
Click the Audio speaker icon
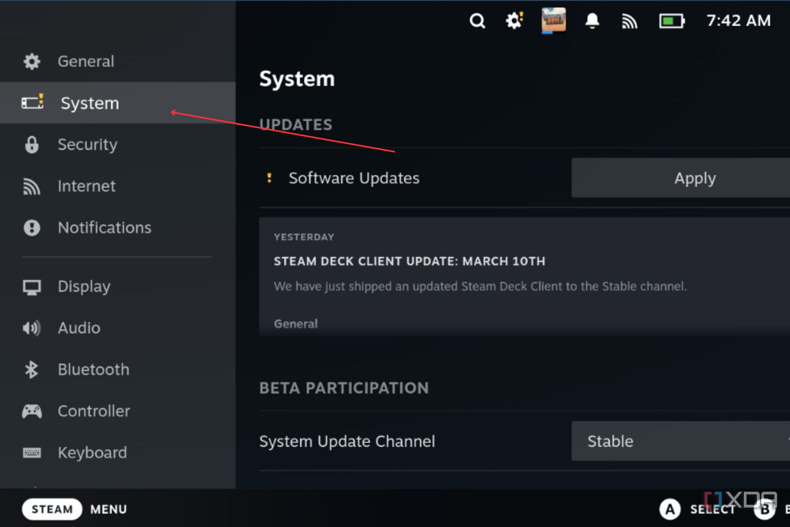pyautogui.click(x=32, y=328)
